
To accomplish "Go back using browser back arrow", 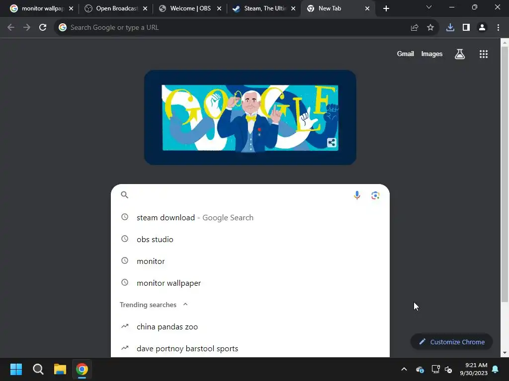I will pos(11,28).
